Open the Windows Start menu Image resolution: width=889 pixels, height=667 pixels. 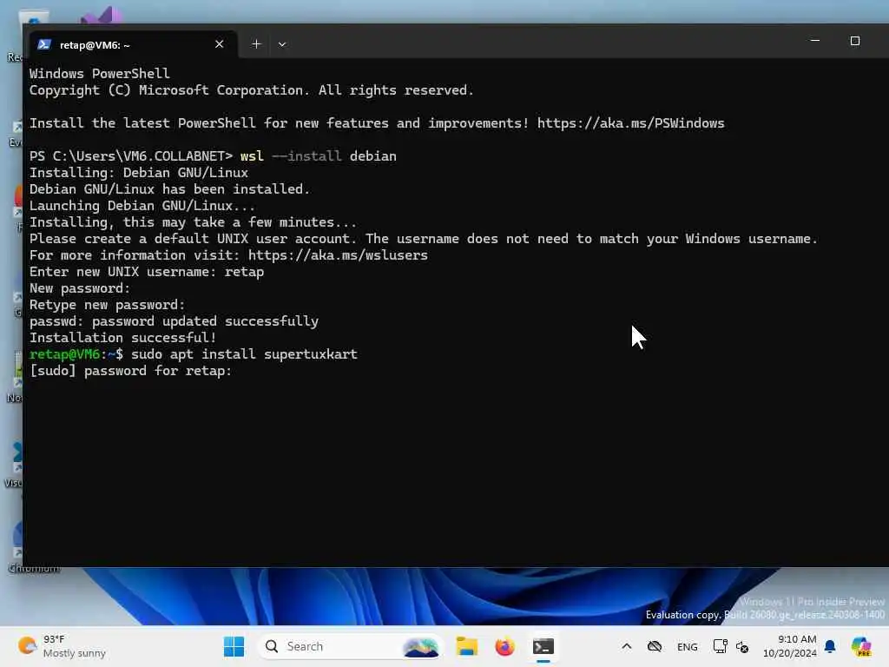234,646
